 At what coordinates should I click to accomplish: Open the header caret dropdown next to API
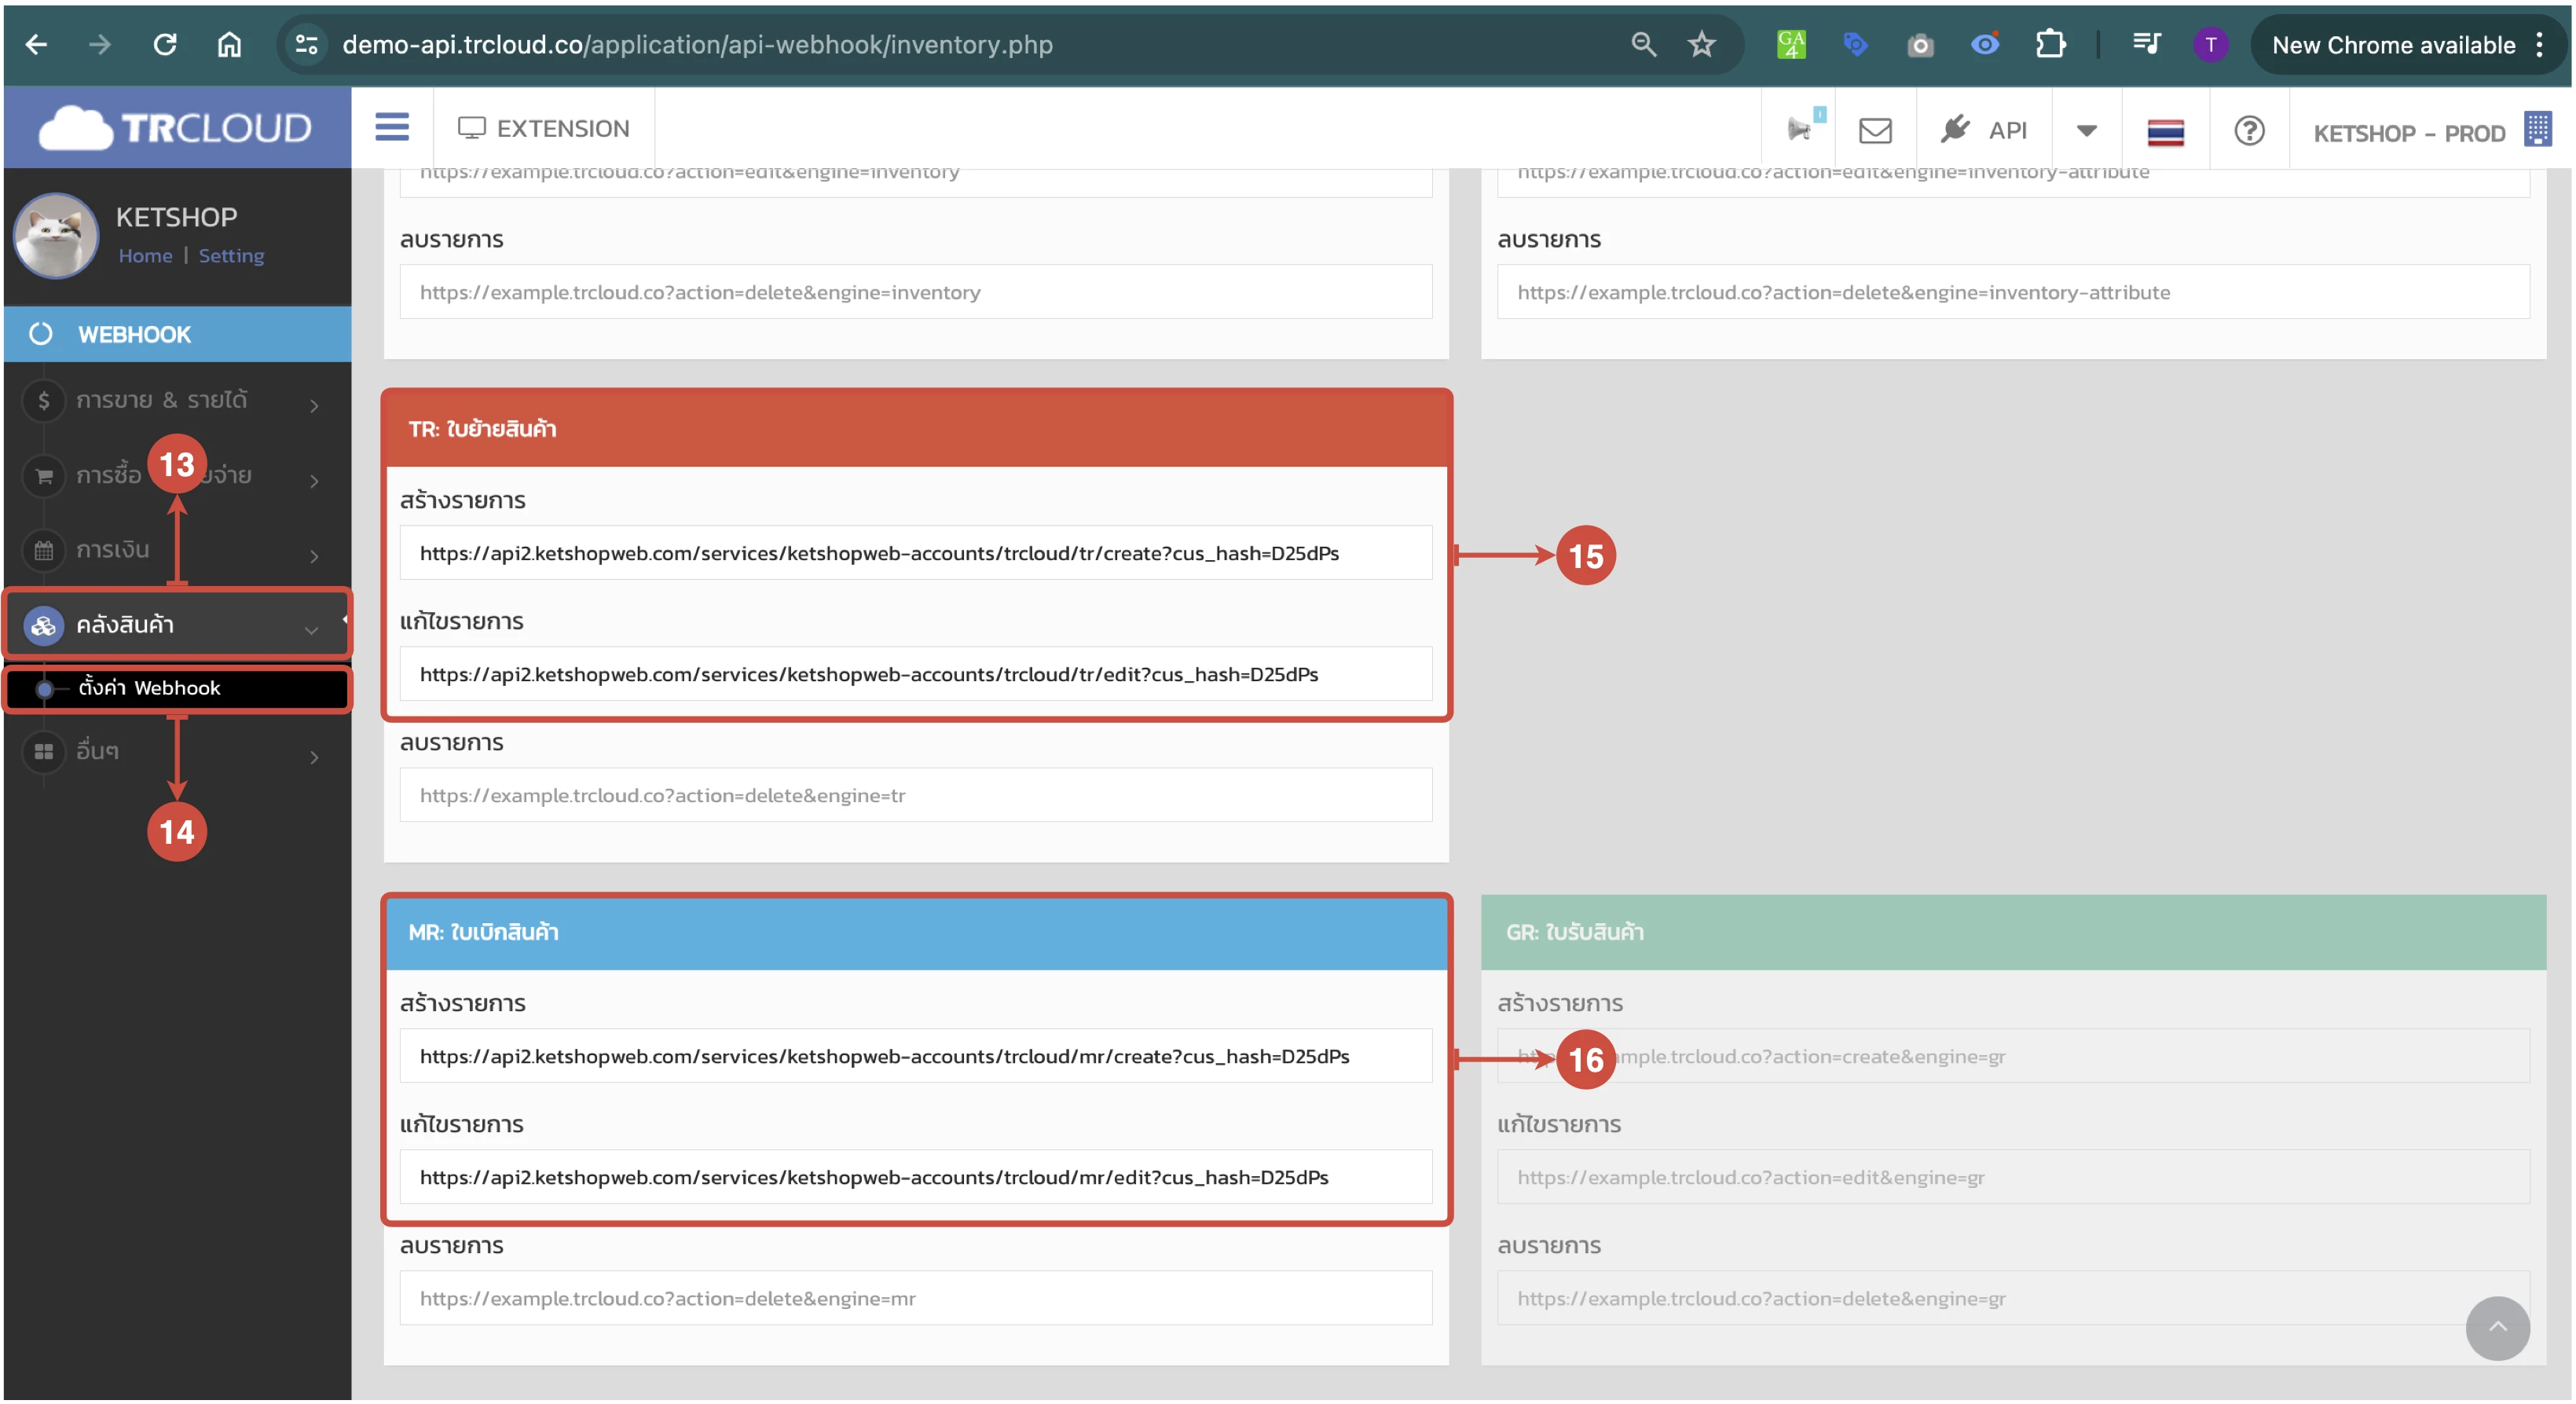click(x=2086, y=130)
